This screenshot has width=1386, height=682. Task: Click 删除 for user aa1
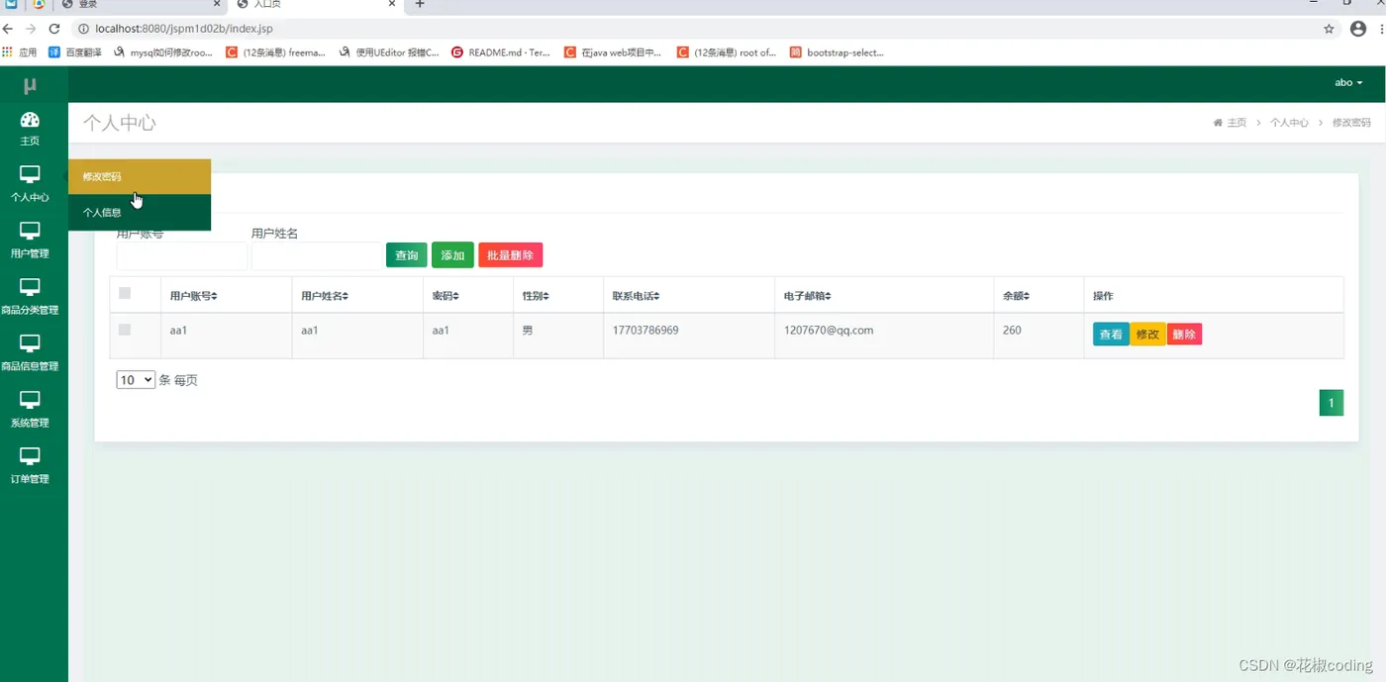pyautogui.click(x=1184, y=335)
